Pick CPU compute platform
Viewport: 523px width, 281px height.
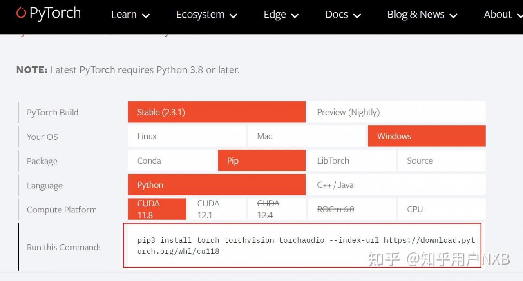442,209
